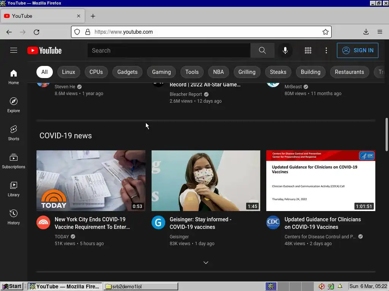Select the Tools filter chip
Viewport: 389px width, 291px height.
pyautogui.click(x=192, y=72)
